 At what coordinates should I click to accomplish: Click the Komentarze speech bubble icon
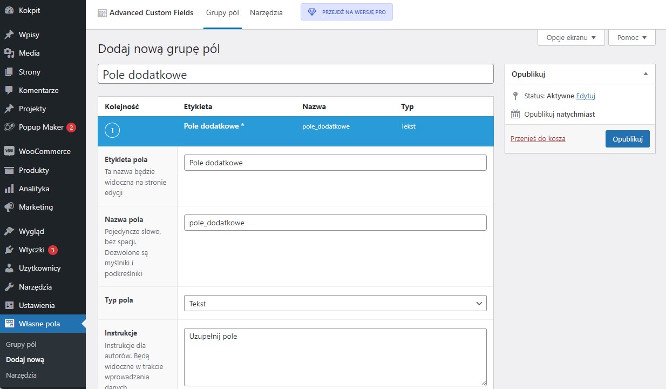pyautogui.click(x=9, y=90)
